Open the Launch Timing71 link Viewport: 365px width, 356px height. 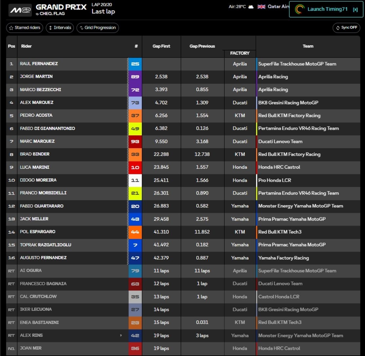point(328,9)
